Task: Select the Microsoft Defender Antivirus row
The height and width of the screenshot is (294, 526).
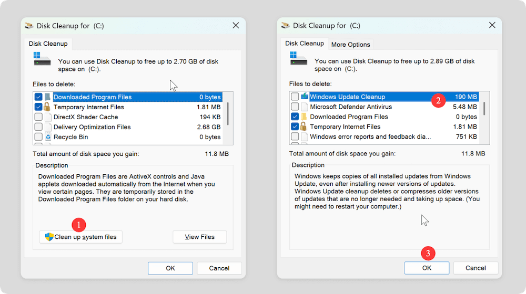Action: tap(384, 107)
